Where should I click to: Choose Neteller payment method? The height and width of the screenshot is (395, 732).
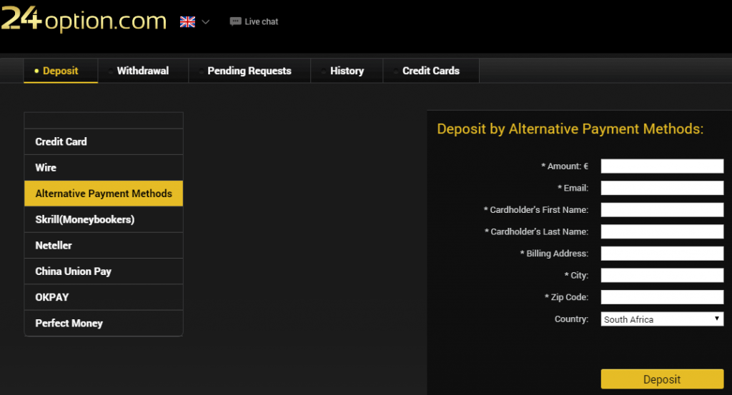pos(104,245)
